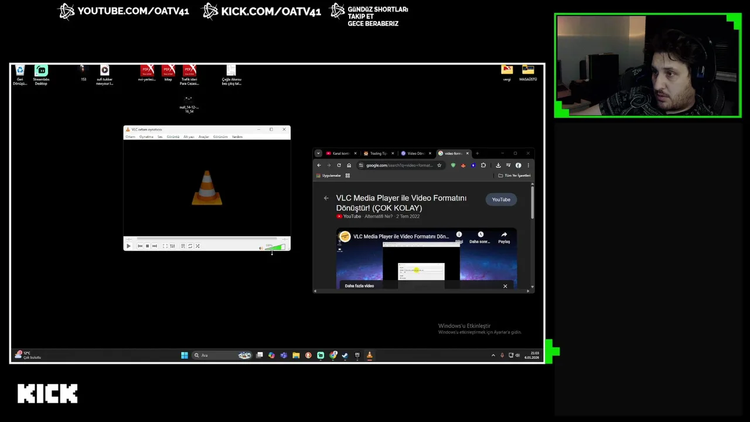750x422 pixels.
Task: Bookmark this page with star icon
Action: [x=439, y=165]
